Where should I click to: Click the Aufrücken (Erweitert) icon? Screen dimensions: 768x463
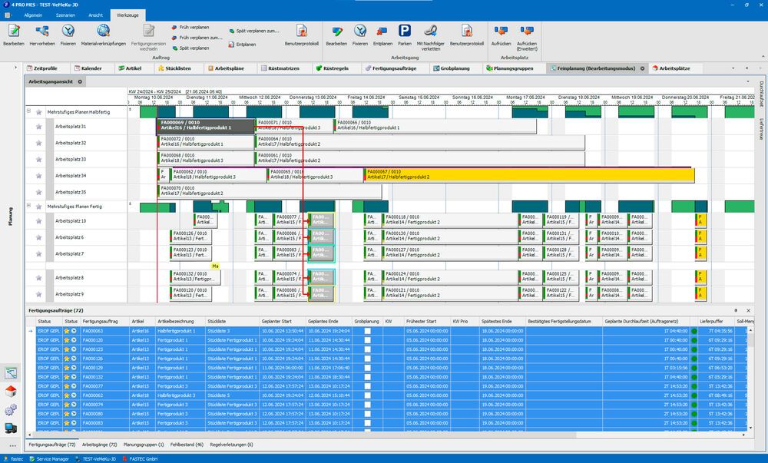527,31
